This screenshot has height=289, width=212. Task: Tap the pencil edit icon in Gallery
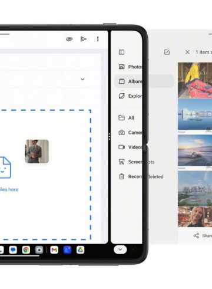pyautogui.click(x=167, y=52)
